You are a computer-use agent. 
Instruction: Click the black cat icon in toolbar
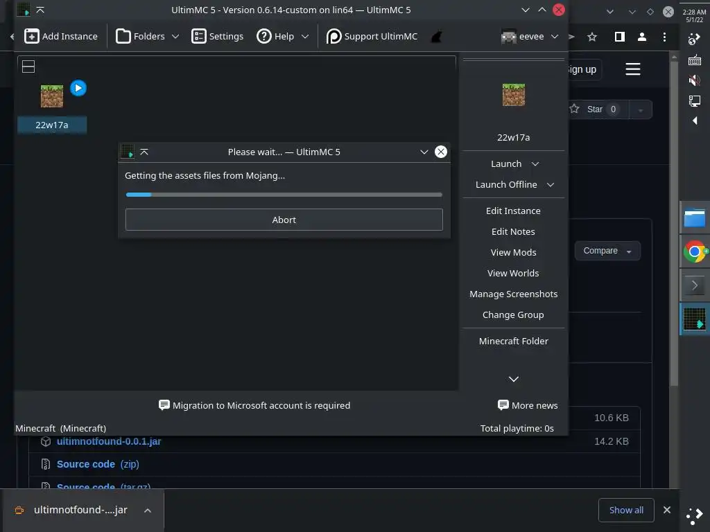pos(436,36)
